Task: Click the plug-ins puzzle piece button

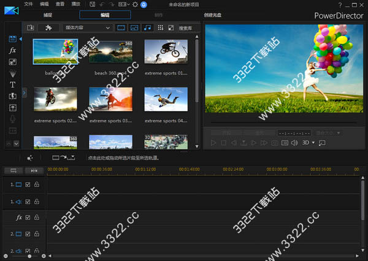Action: [48, 28]
